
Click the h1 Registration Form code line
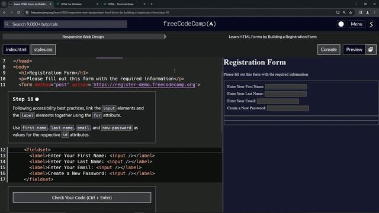pyautogui.click(x=53, y=73)
